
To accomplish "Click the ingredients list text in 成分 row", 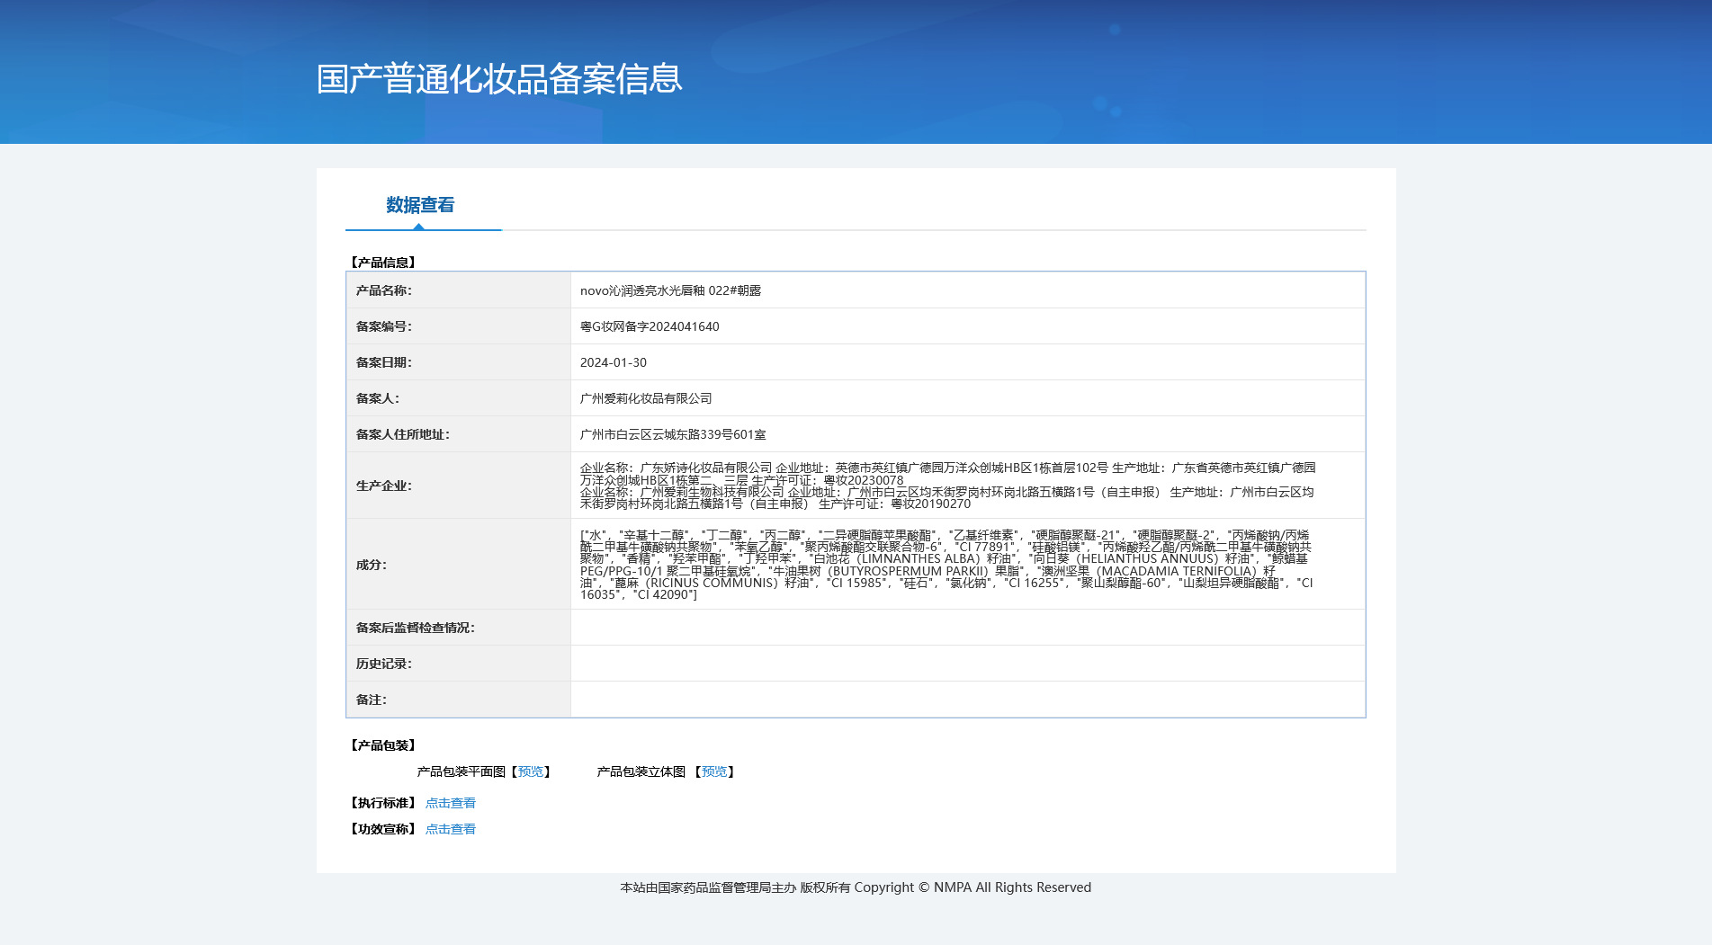I will click(x=946, y=565).
